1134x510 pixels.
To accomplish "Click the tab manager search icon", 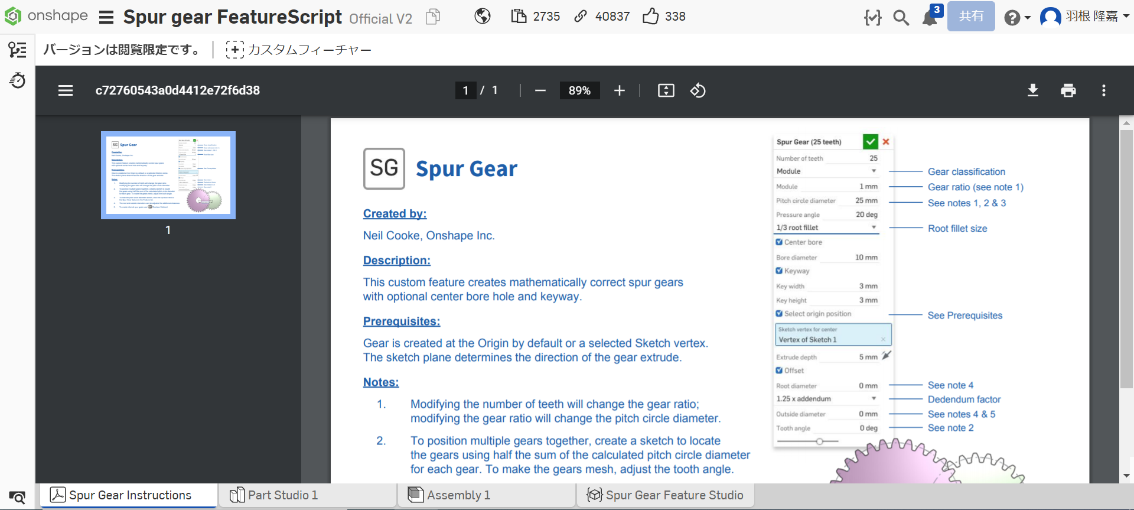I will click(18, 497).
